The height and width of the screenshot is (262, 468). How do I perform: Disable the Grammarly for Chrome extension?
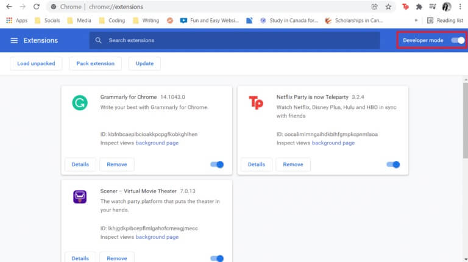217,165
